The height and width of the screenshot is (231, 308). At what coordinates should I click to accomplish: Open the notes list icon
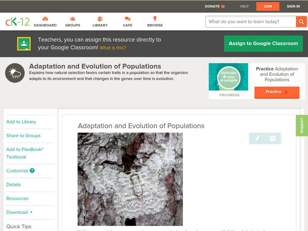click(x=273, y=138)
